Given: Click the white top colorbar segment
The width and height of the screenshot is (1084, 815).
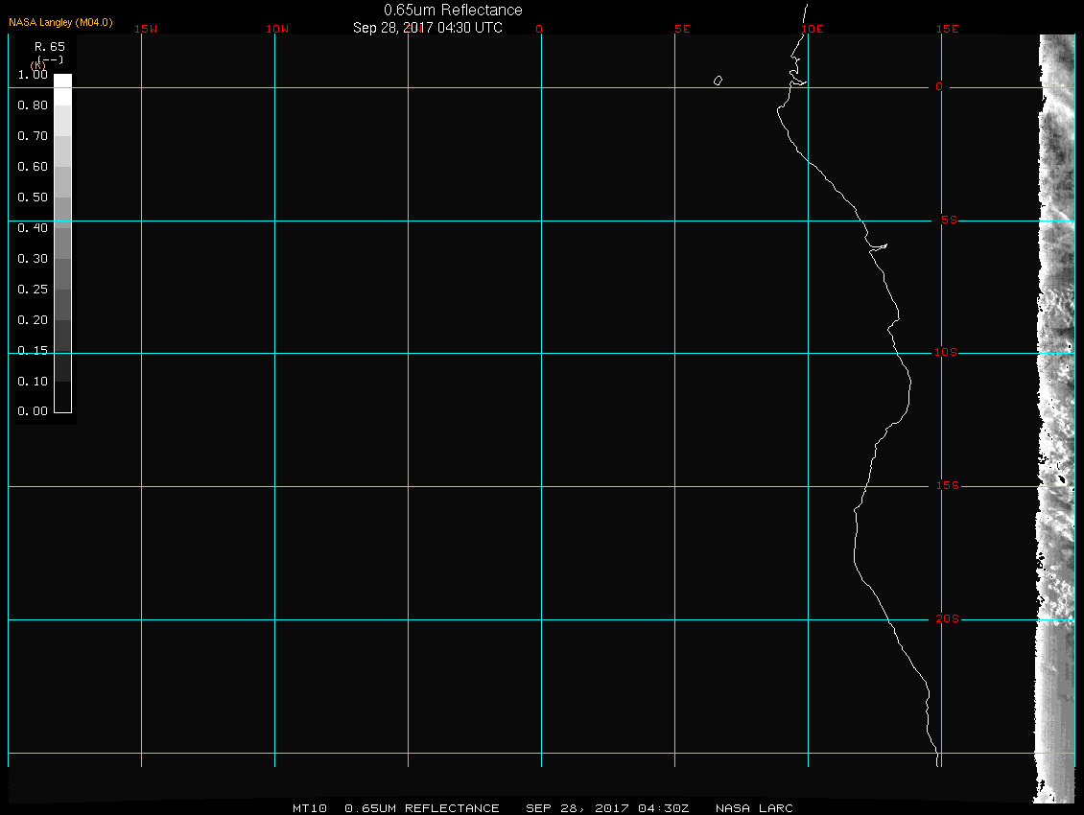Looking at the screenshot, I should tap(63, 90).
